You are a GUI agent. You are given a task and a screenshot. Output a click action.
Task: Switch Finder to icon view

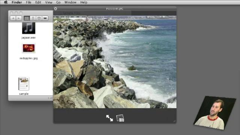[27, 18]
